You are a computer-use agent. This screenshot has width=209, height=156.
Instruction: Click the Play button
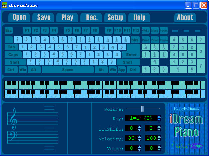67,17
